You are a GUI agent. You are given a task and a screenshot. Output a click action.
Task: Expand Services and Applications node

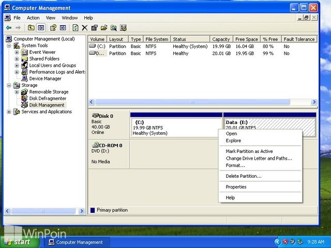pos(9,112)
